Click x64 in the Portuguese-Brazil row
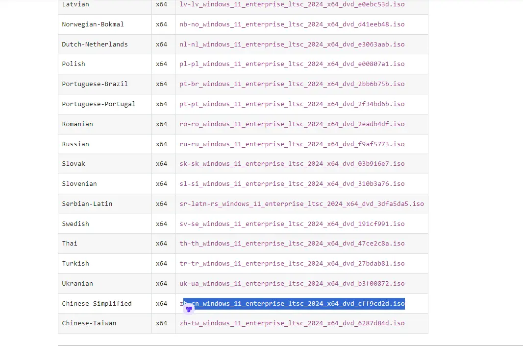This screenshot has width=523, height=360. 161,84
